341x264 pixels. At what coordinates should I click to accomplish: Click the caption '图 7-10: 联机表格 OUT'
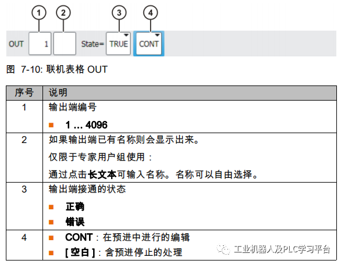tap(57, 69)
